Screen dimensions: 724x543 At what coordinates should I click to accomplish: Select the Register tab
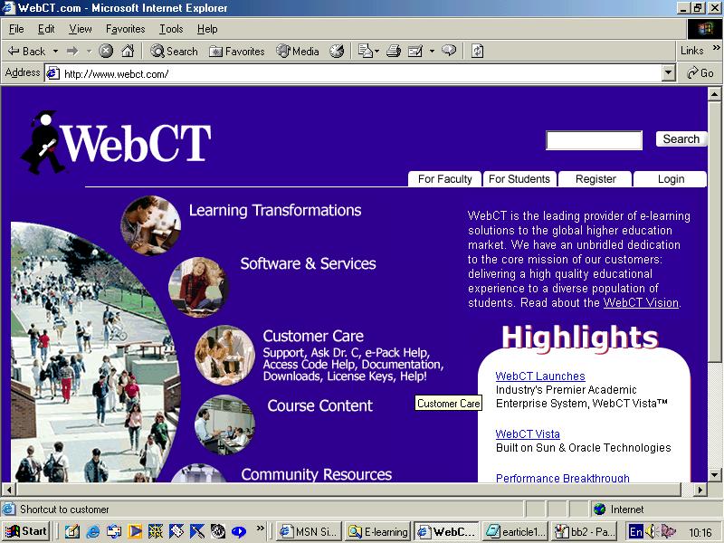pos(595,179)
